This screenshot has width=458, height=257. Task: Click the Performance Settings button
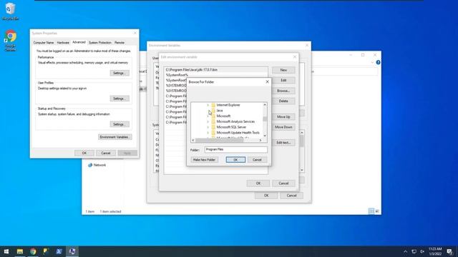point(120,73)
